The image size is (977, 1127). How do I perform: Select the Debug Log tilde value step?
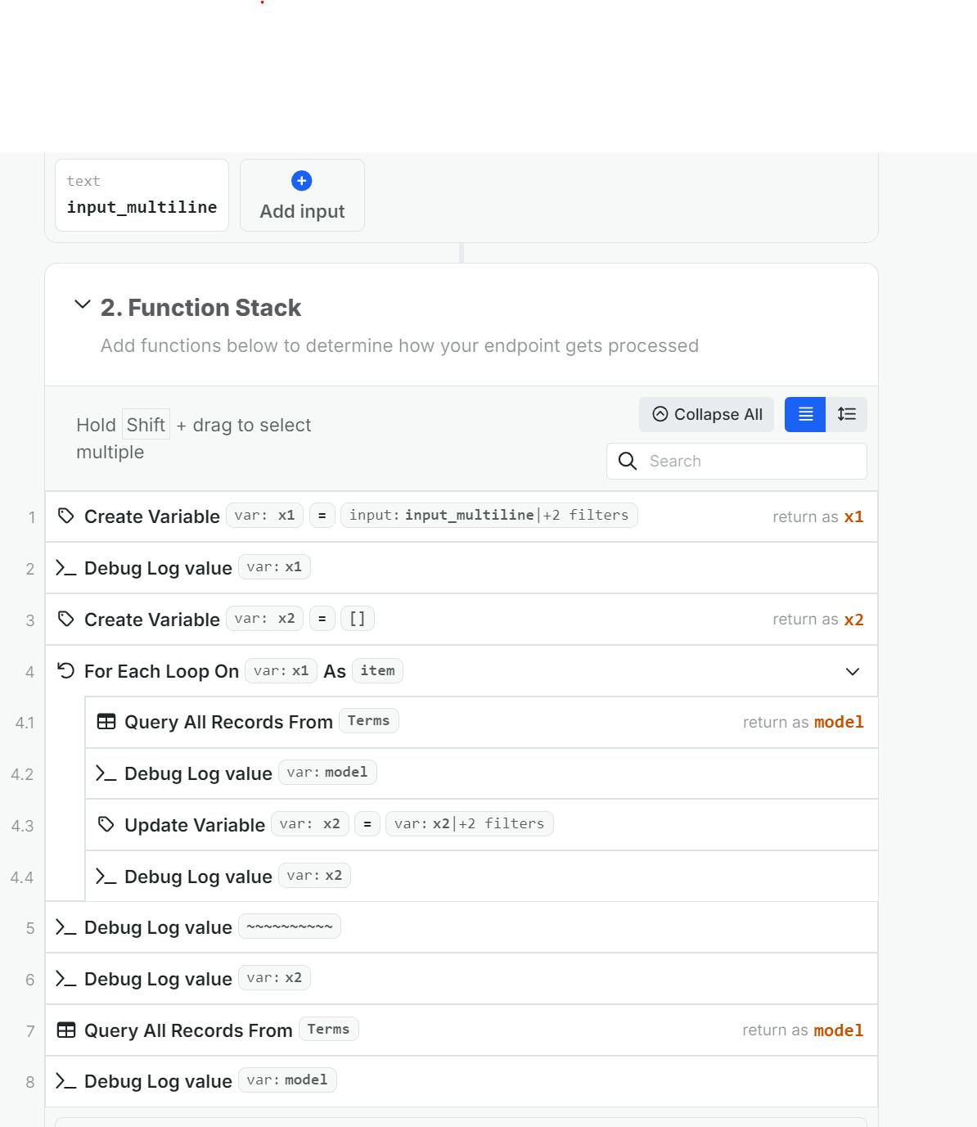290,927
